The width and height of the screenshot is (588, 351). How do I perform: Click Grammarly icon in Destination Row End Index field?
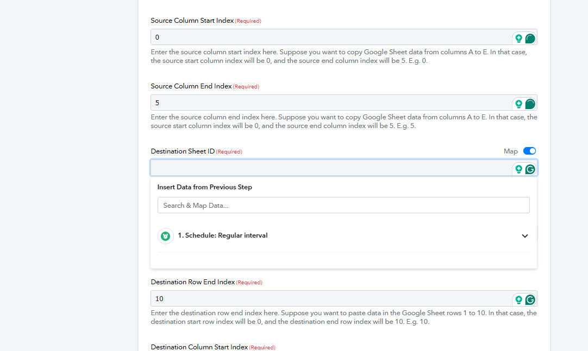click(x=530, y=299)
